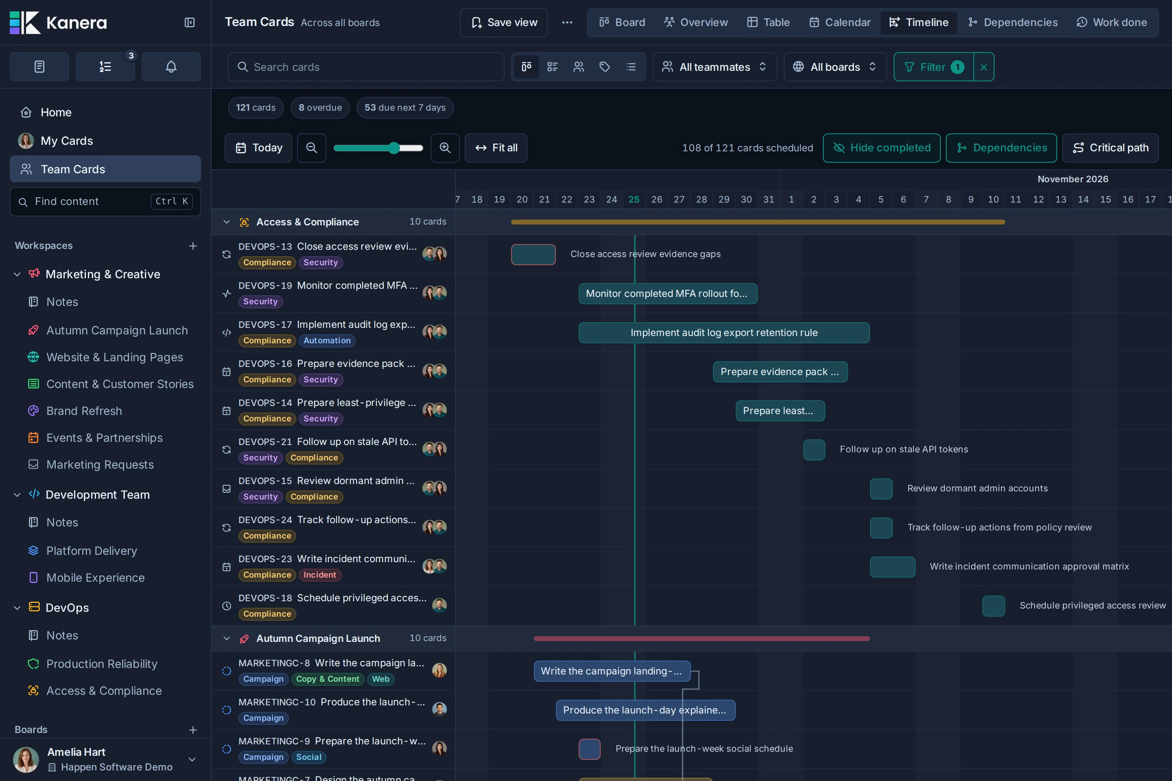This screenshot has height=781, width=1172.
Task: Click the Fit all button
Action: (496, 148)
